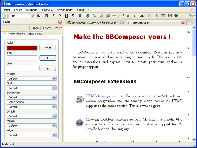Insert quotation marks formatting
The height and width of the screenshot is (148, 197).
tap(60, 16)
